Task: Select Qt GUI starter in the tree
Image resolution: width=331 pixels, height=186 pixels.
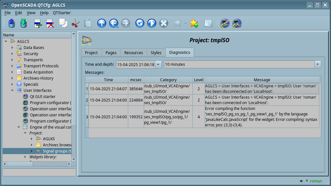Action: coord(43,97)
